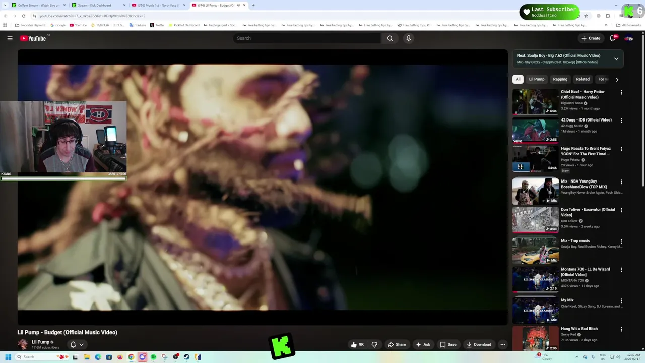The image size is (645, 363).
Task: Focus the YouTube search field
Action: (307, 38)
